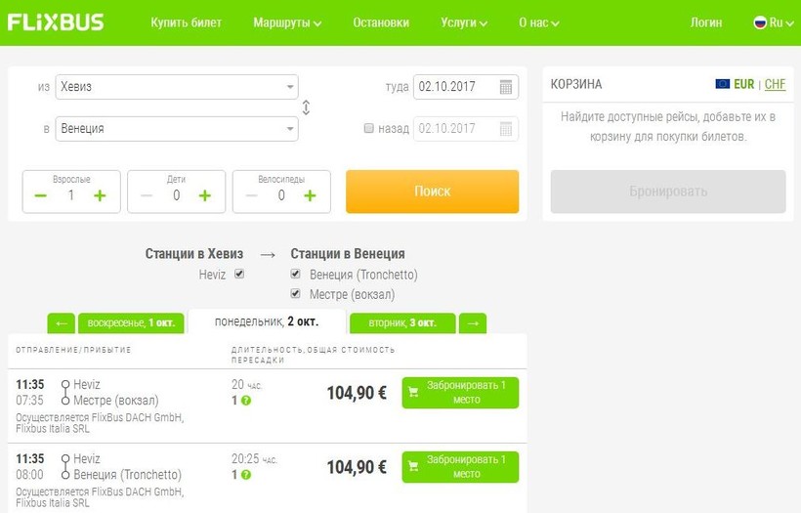The width and height of the screenshot is (801, 513).
Task: Open Купить билет page
Action: 186,22
